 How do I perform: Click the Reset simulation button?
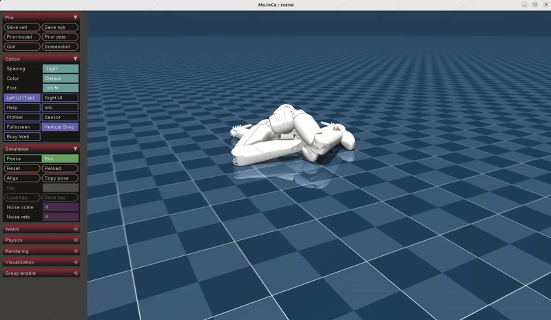point(22,169)
